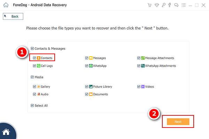Open the feedback chat bubbles icon
This screenshot has height=139, width=209.
176,5
